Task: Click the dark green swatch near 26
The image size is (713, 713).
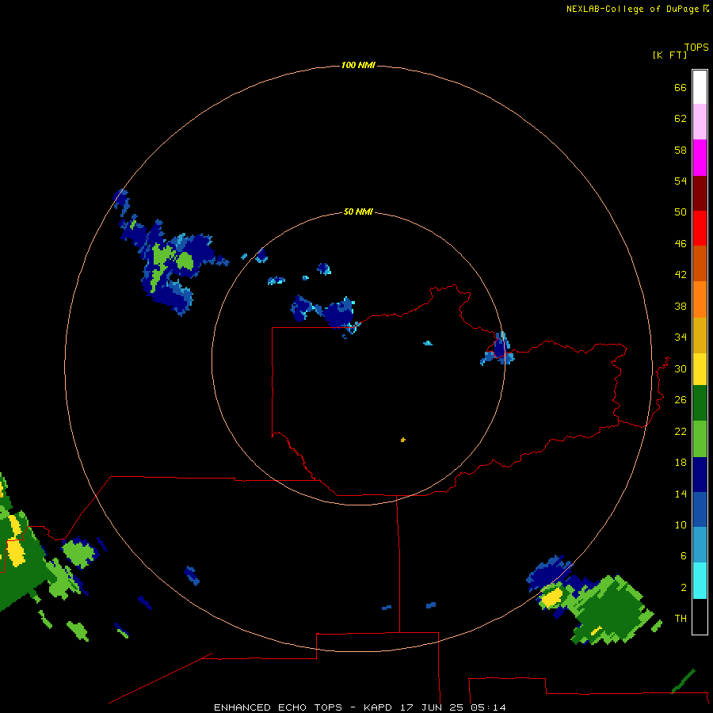Action: [x=700, y=403]
